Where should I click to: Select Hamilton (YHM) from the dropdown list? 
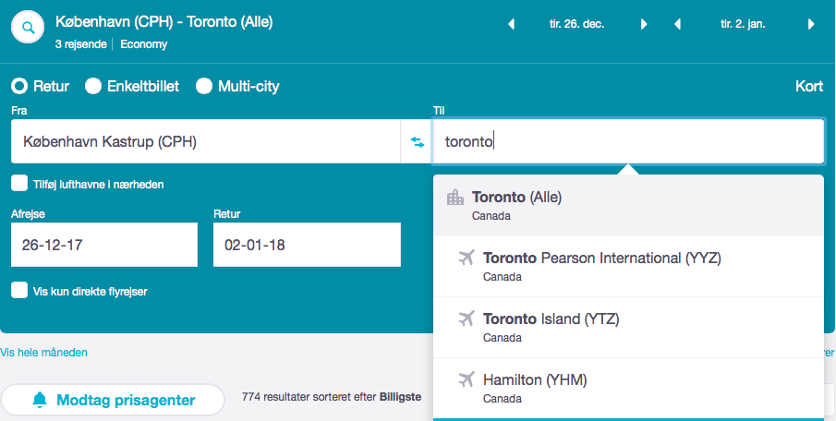(535, 379)
